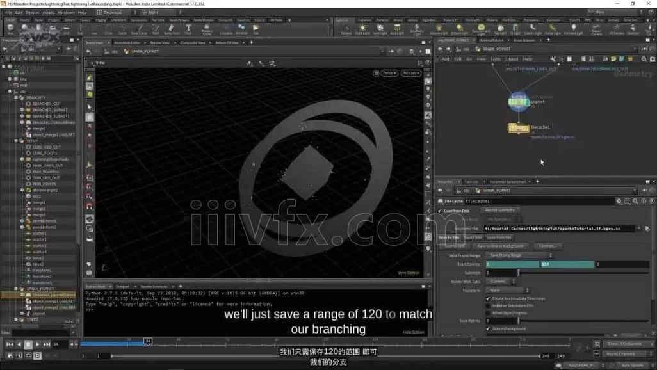Open the Windows menu
This screenshot has width=657, height=370.
(x=66, y=13)
